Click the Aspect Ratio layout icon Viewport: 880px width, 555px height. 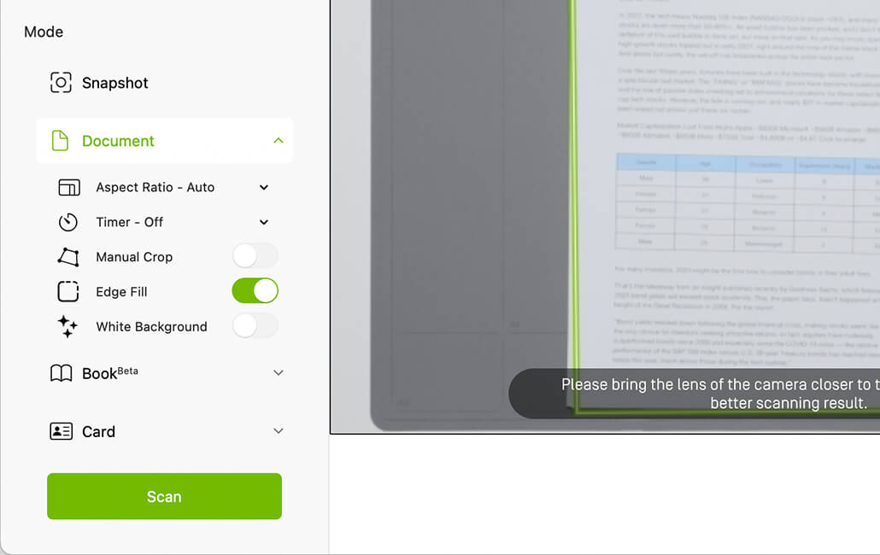tap(69, 187)
